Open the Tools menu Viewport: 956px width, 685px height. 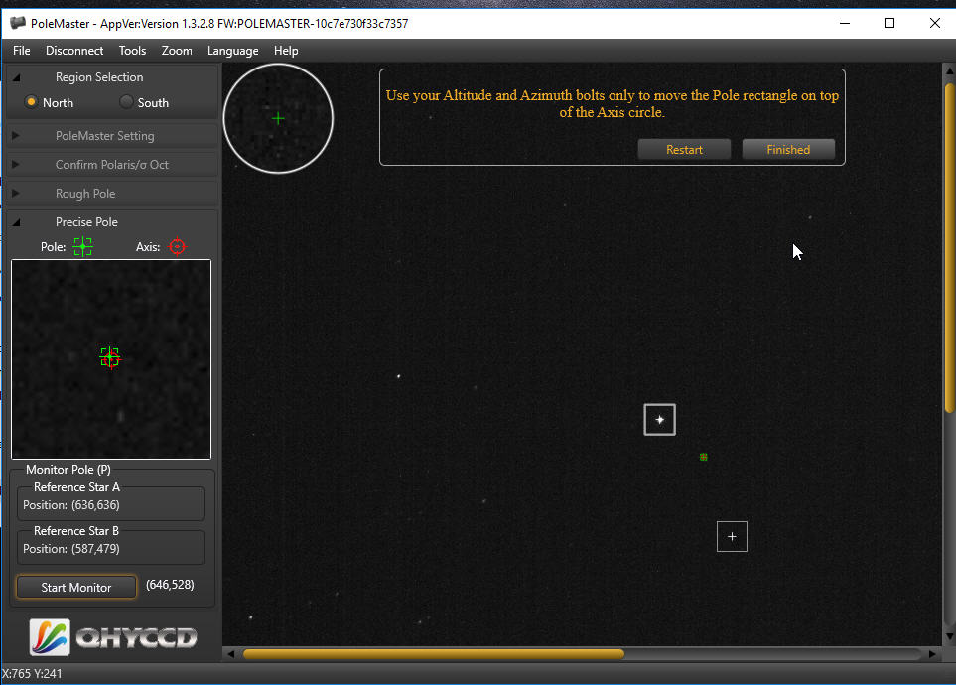[132, 51]
